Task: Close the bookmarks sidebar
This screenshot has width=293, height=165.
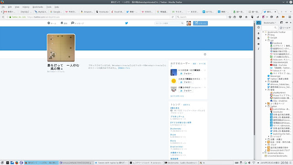Action: tap(291, 22)
